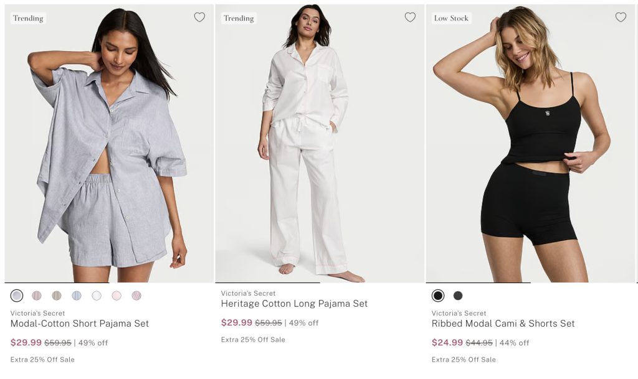Open Modal-Cotton Short Pajama Set title link
Image resolution: width=638 pixels, height=379 pixels.
[x=80, y=324]
